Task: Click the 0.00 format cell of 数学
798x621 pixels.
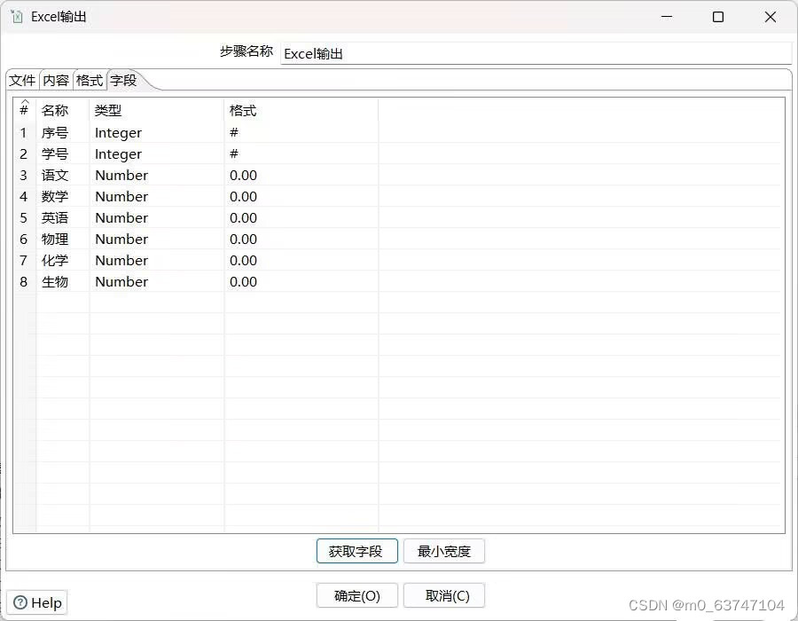Action: (x=301, y=196)
